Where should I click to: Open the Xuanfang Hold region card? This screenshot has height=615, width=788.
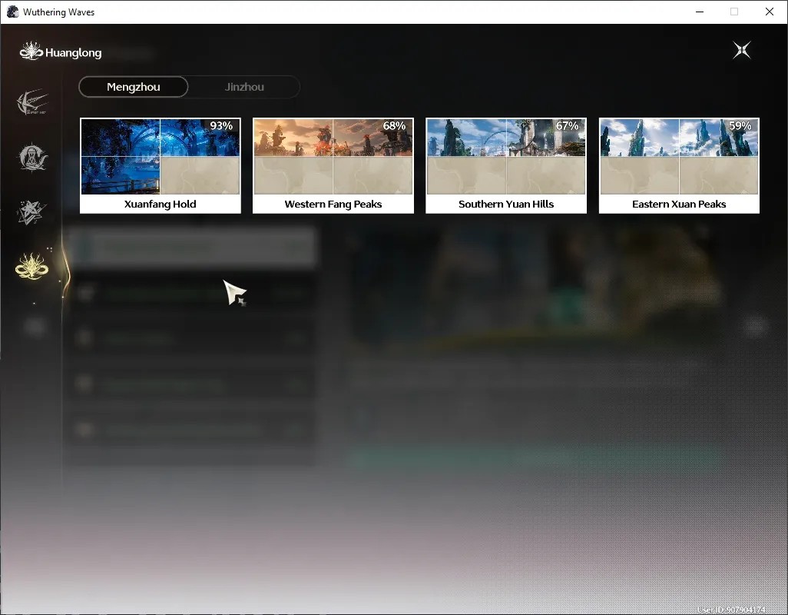(161, 165)
